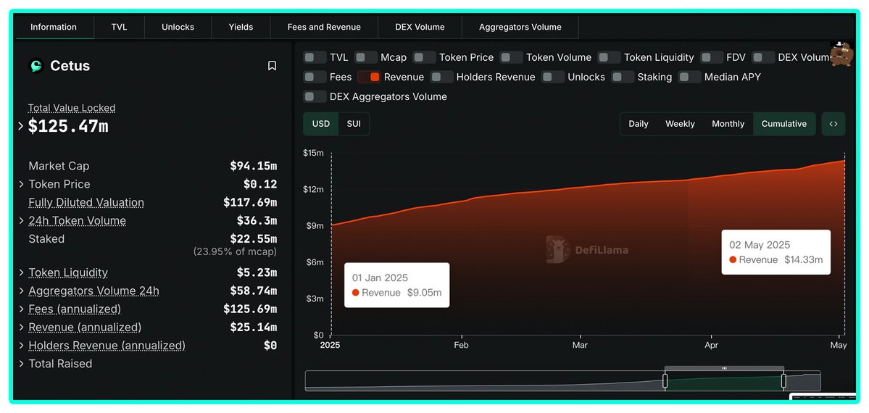Open the Fees and Revenue tab

click(324, 27)
